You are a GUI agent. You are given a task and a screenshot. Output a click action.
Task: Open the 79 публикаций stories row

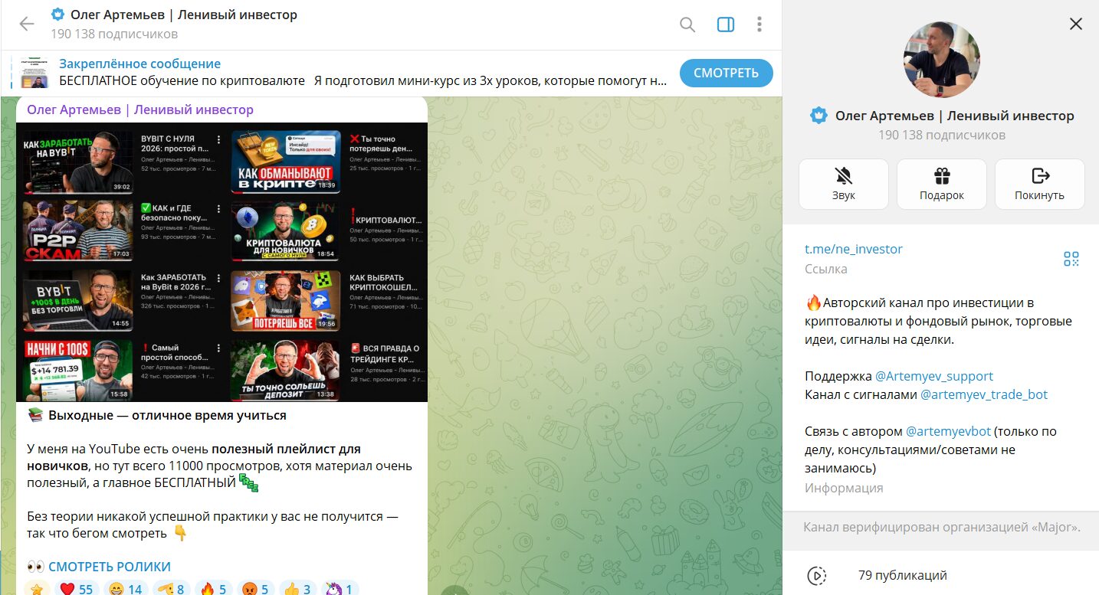pyautogui.click(x=940, y=575)
